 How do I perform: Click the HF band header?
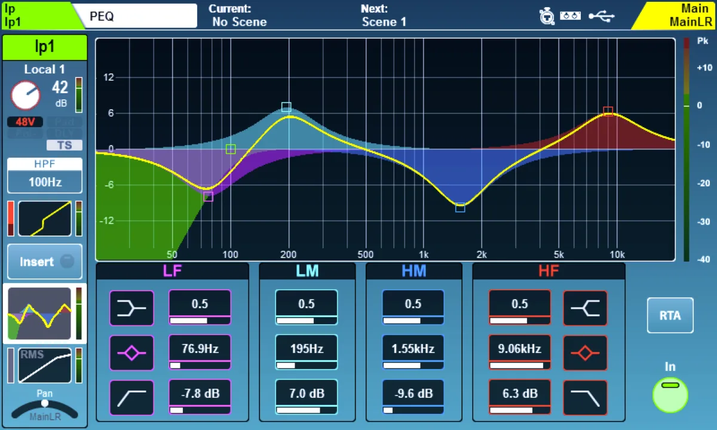coord(549,271)
